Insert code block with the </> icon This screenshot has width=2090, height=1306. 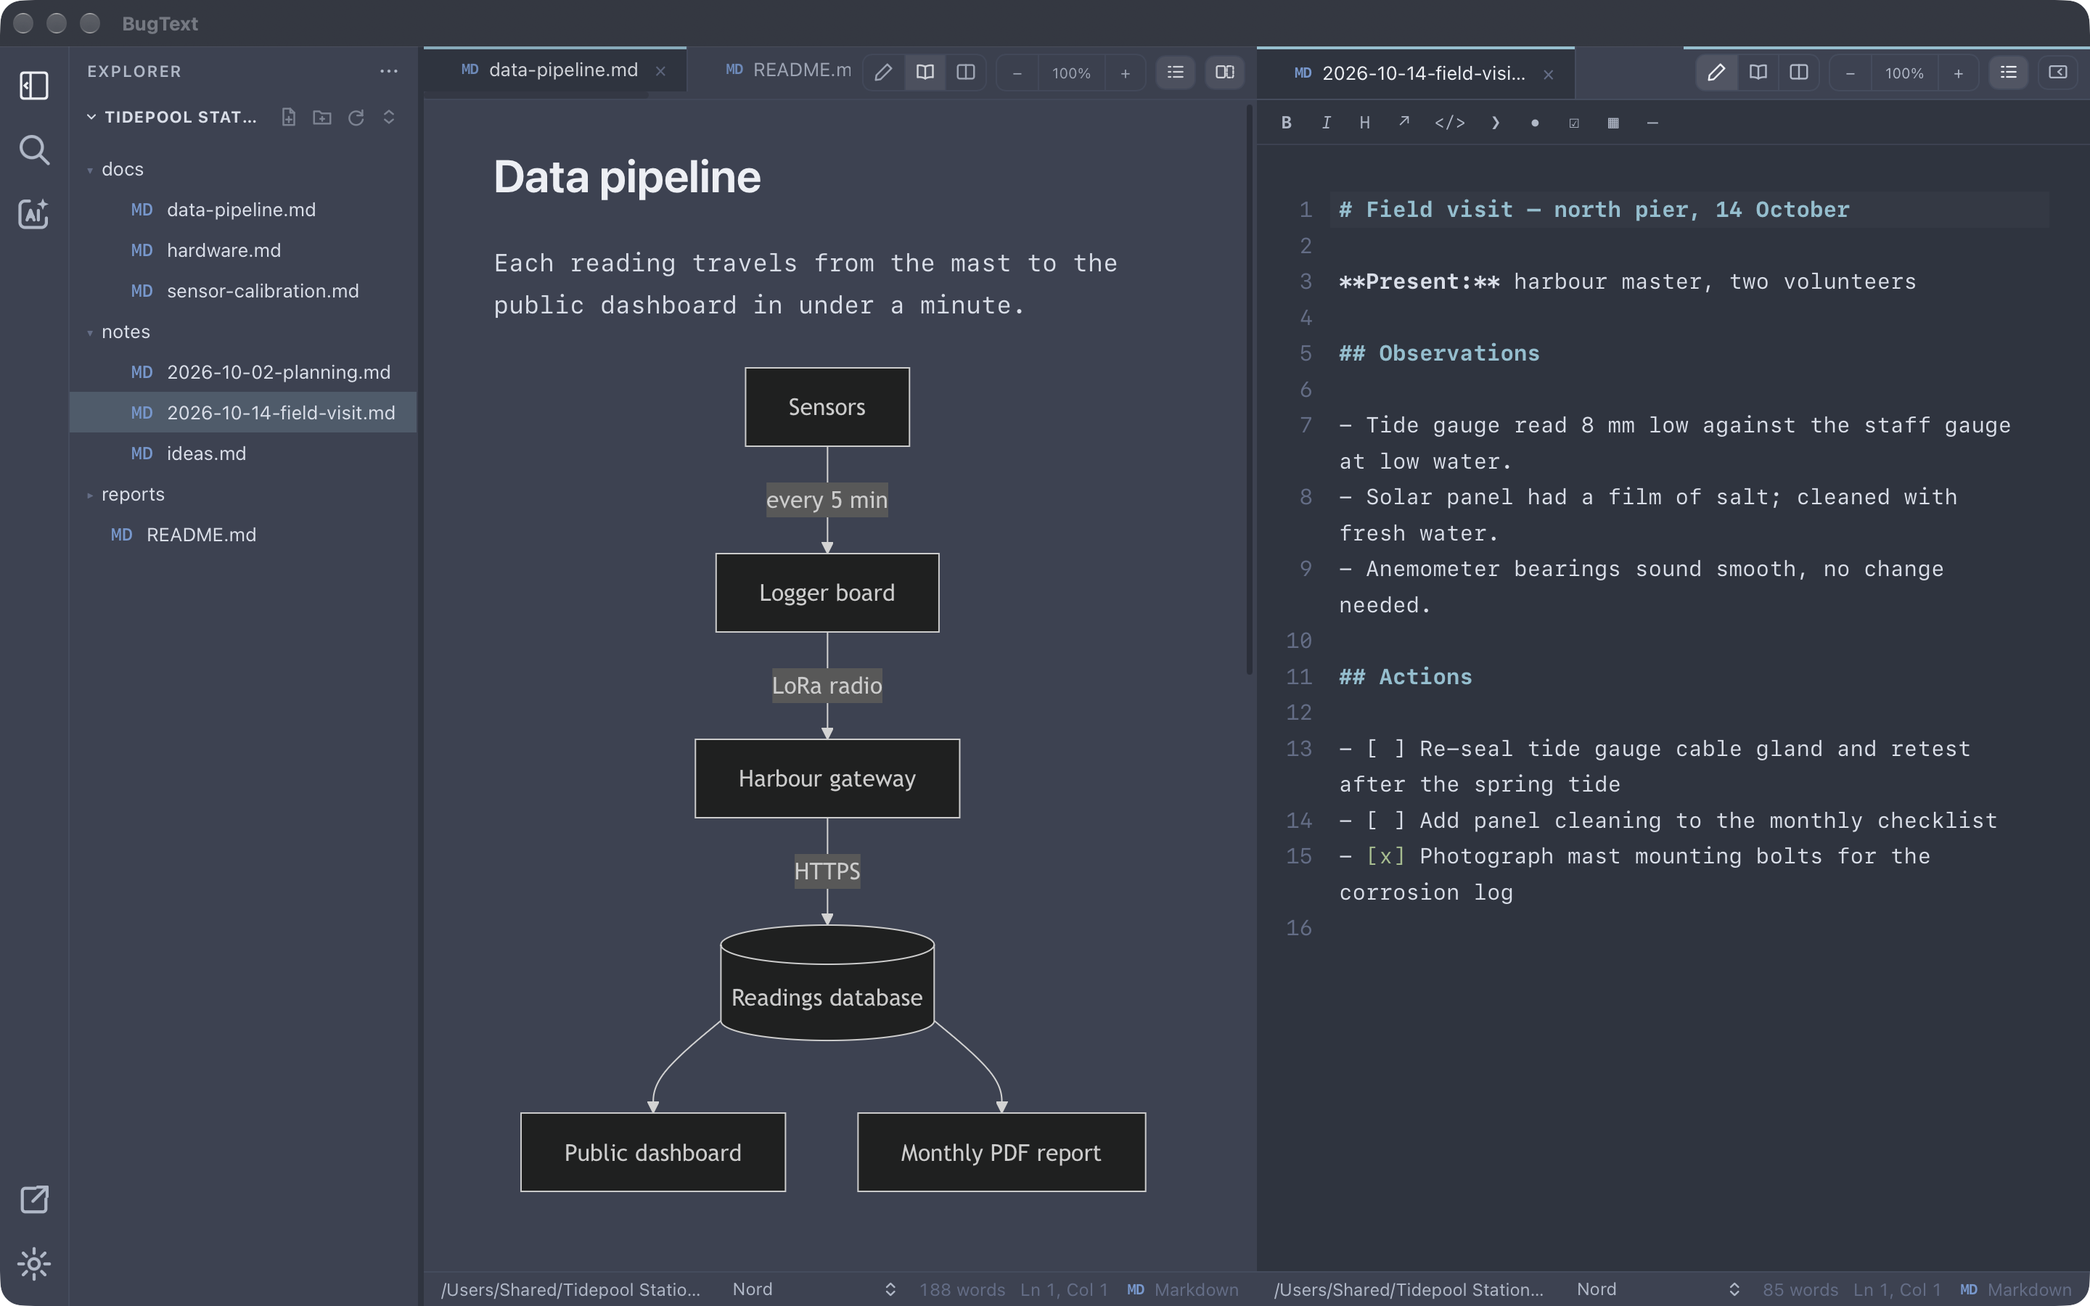1450,123
